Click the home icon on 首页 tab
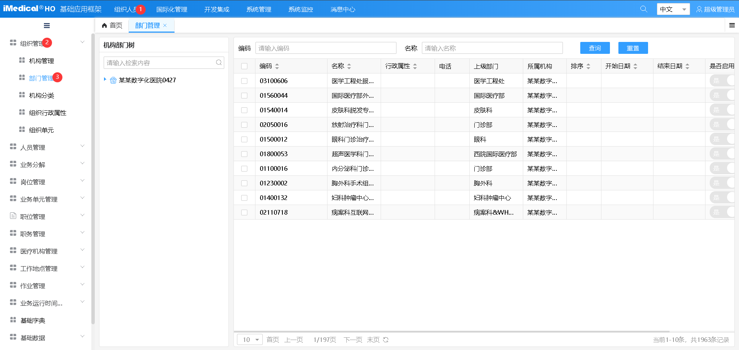This screenshot has width=739, height=350. click(104, 25)
